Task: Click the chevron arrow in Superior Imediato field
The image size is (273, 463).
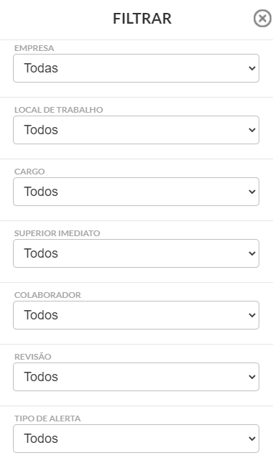Action: [x=252, y=253]
